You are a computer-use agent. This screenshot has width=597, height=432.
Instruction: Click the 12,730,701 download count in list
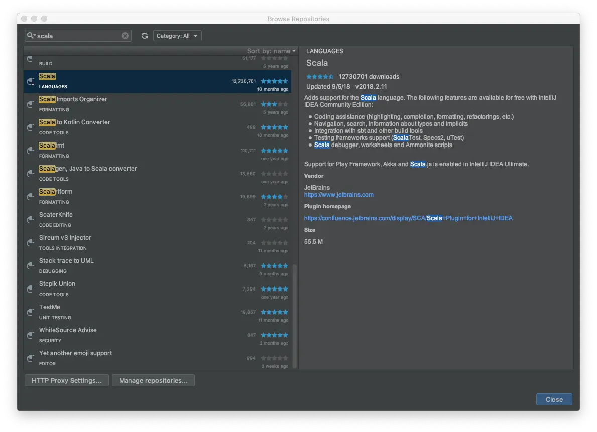pos(244,81)
